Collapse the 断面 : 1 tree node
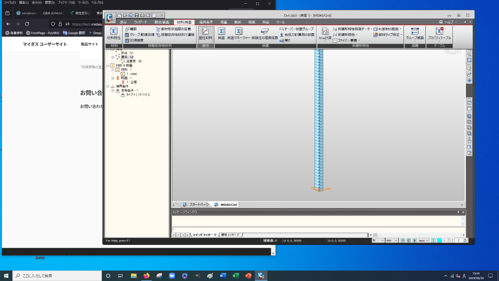Screen dimensions: 499x281 coord(113,78)
